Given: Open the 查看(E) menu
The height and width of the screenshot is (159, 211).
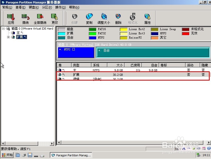Looking at the screenshot, I should (x=20, y=7).
